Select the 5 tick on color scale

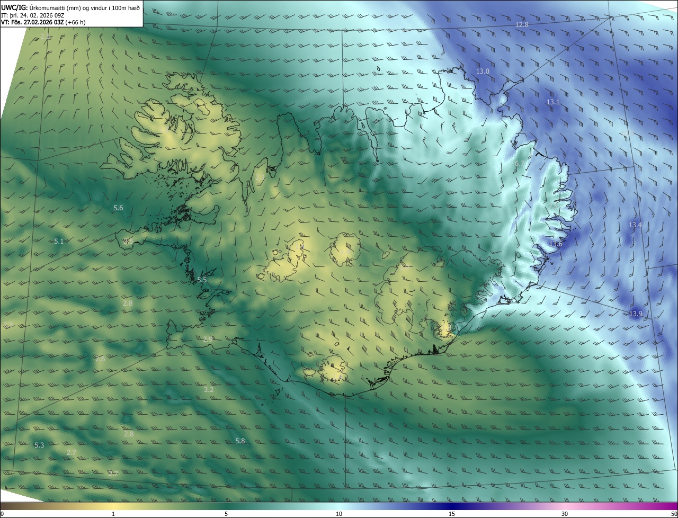226,514
